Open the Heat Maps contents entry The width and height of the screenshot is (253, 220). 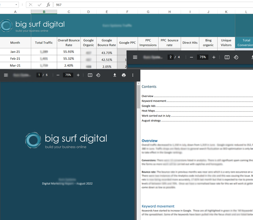pyautogui.click(x=197, y=111)
